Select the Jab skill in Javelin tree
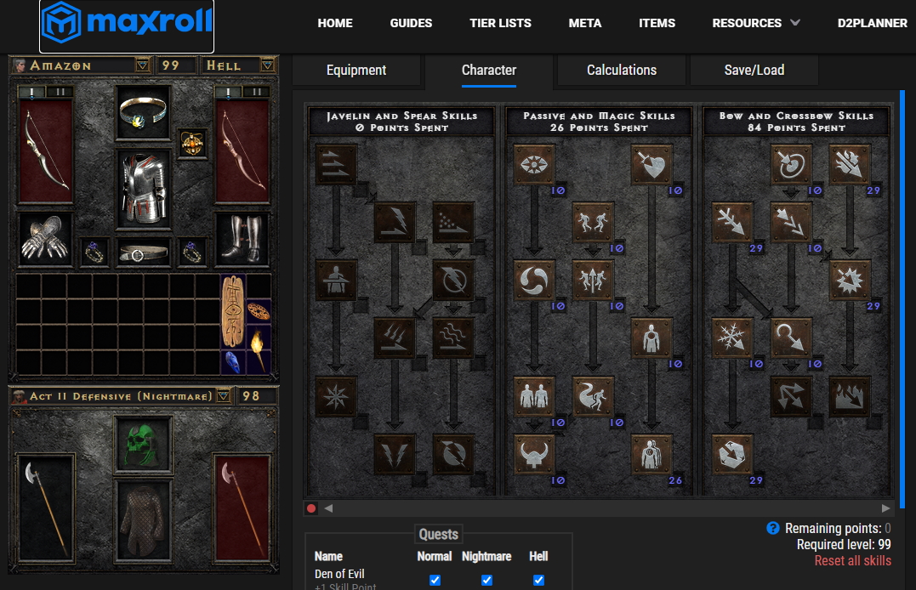 point(336,164)
